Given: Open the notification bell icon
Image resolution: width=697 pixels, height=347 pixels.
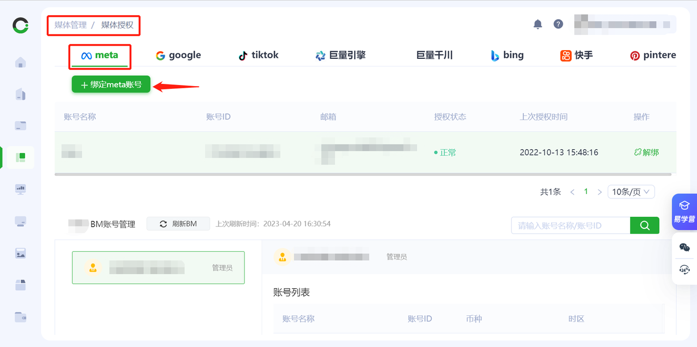Looking at the screenshot, I should pyautogui.click(x=537, y=24).
